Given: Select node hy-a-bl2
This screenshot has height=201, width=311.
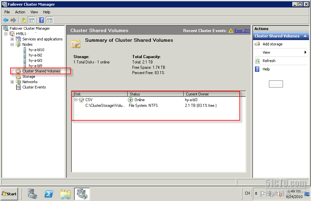Looking at the screenshot, I should click(35, 55).
